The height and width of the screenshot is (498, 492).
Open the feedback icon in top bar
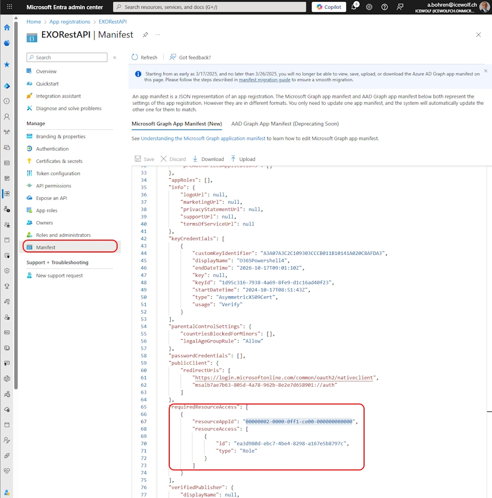(x=400, y=7)
